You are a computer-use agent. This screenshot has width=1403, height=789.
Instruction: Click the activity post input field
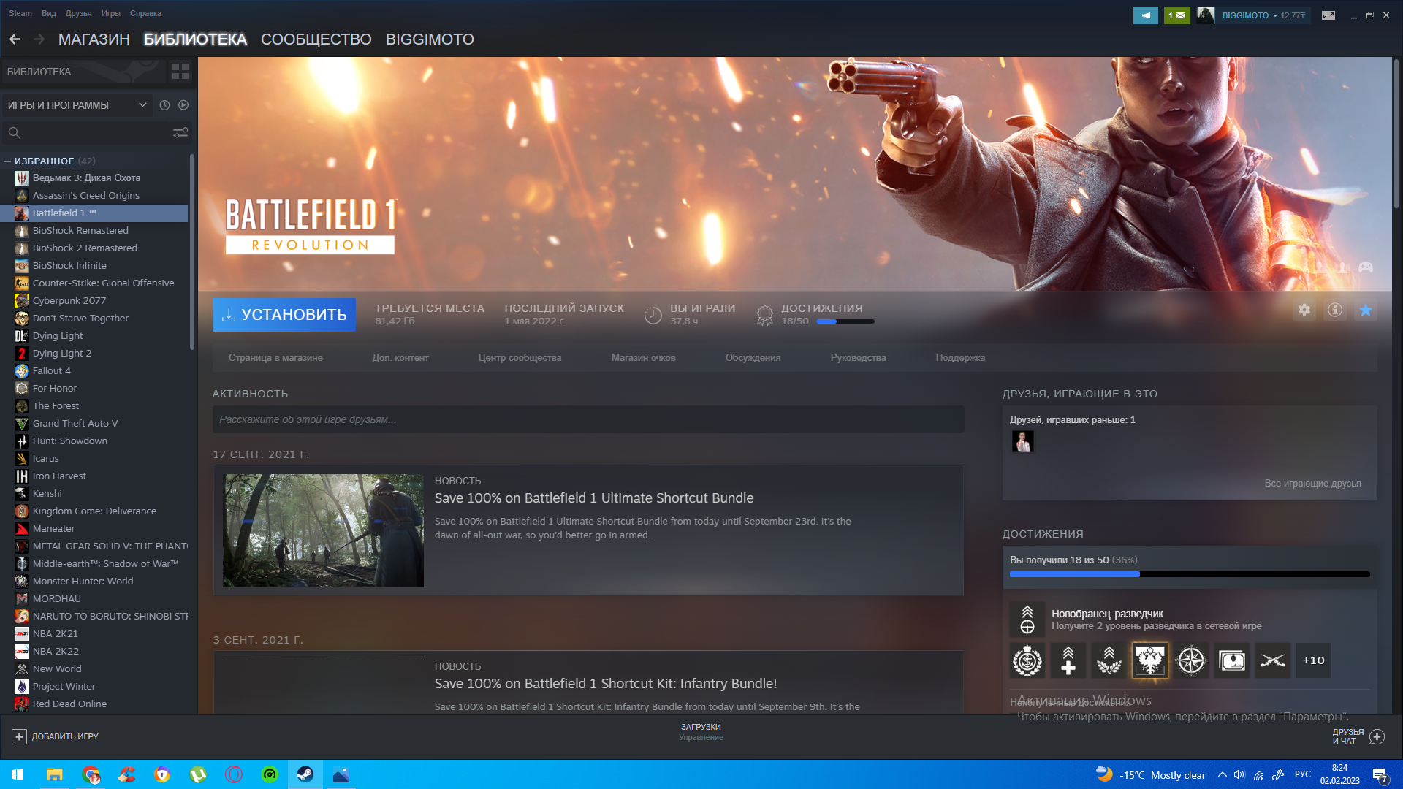[588, 420]
